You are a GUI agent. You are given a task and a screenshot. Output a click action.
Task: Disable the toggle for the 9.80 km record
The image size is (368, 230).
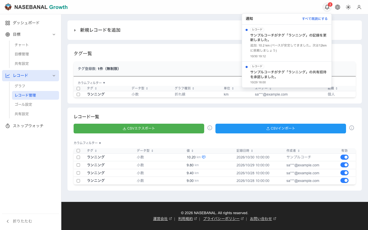(x=344, y=165)
